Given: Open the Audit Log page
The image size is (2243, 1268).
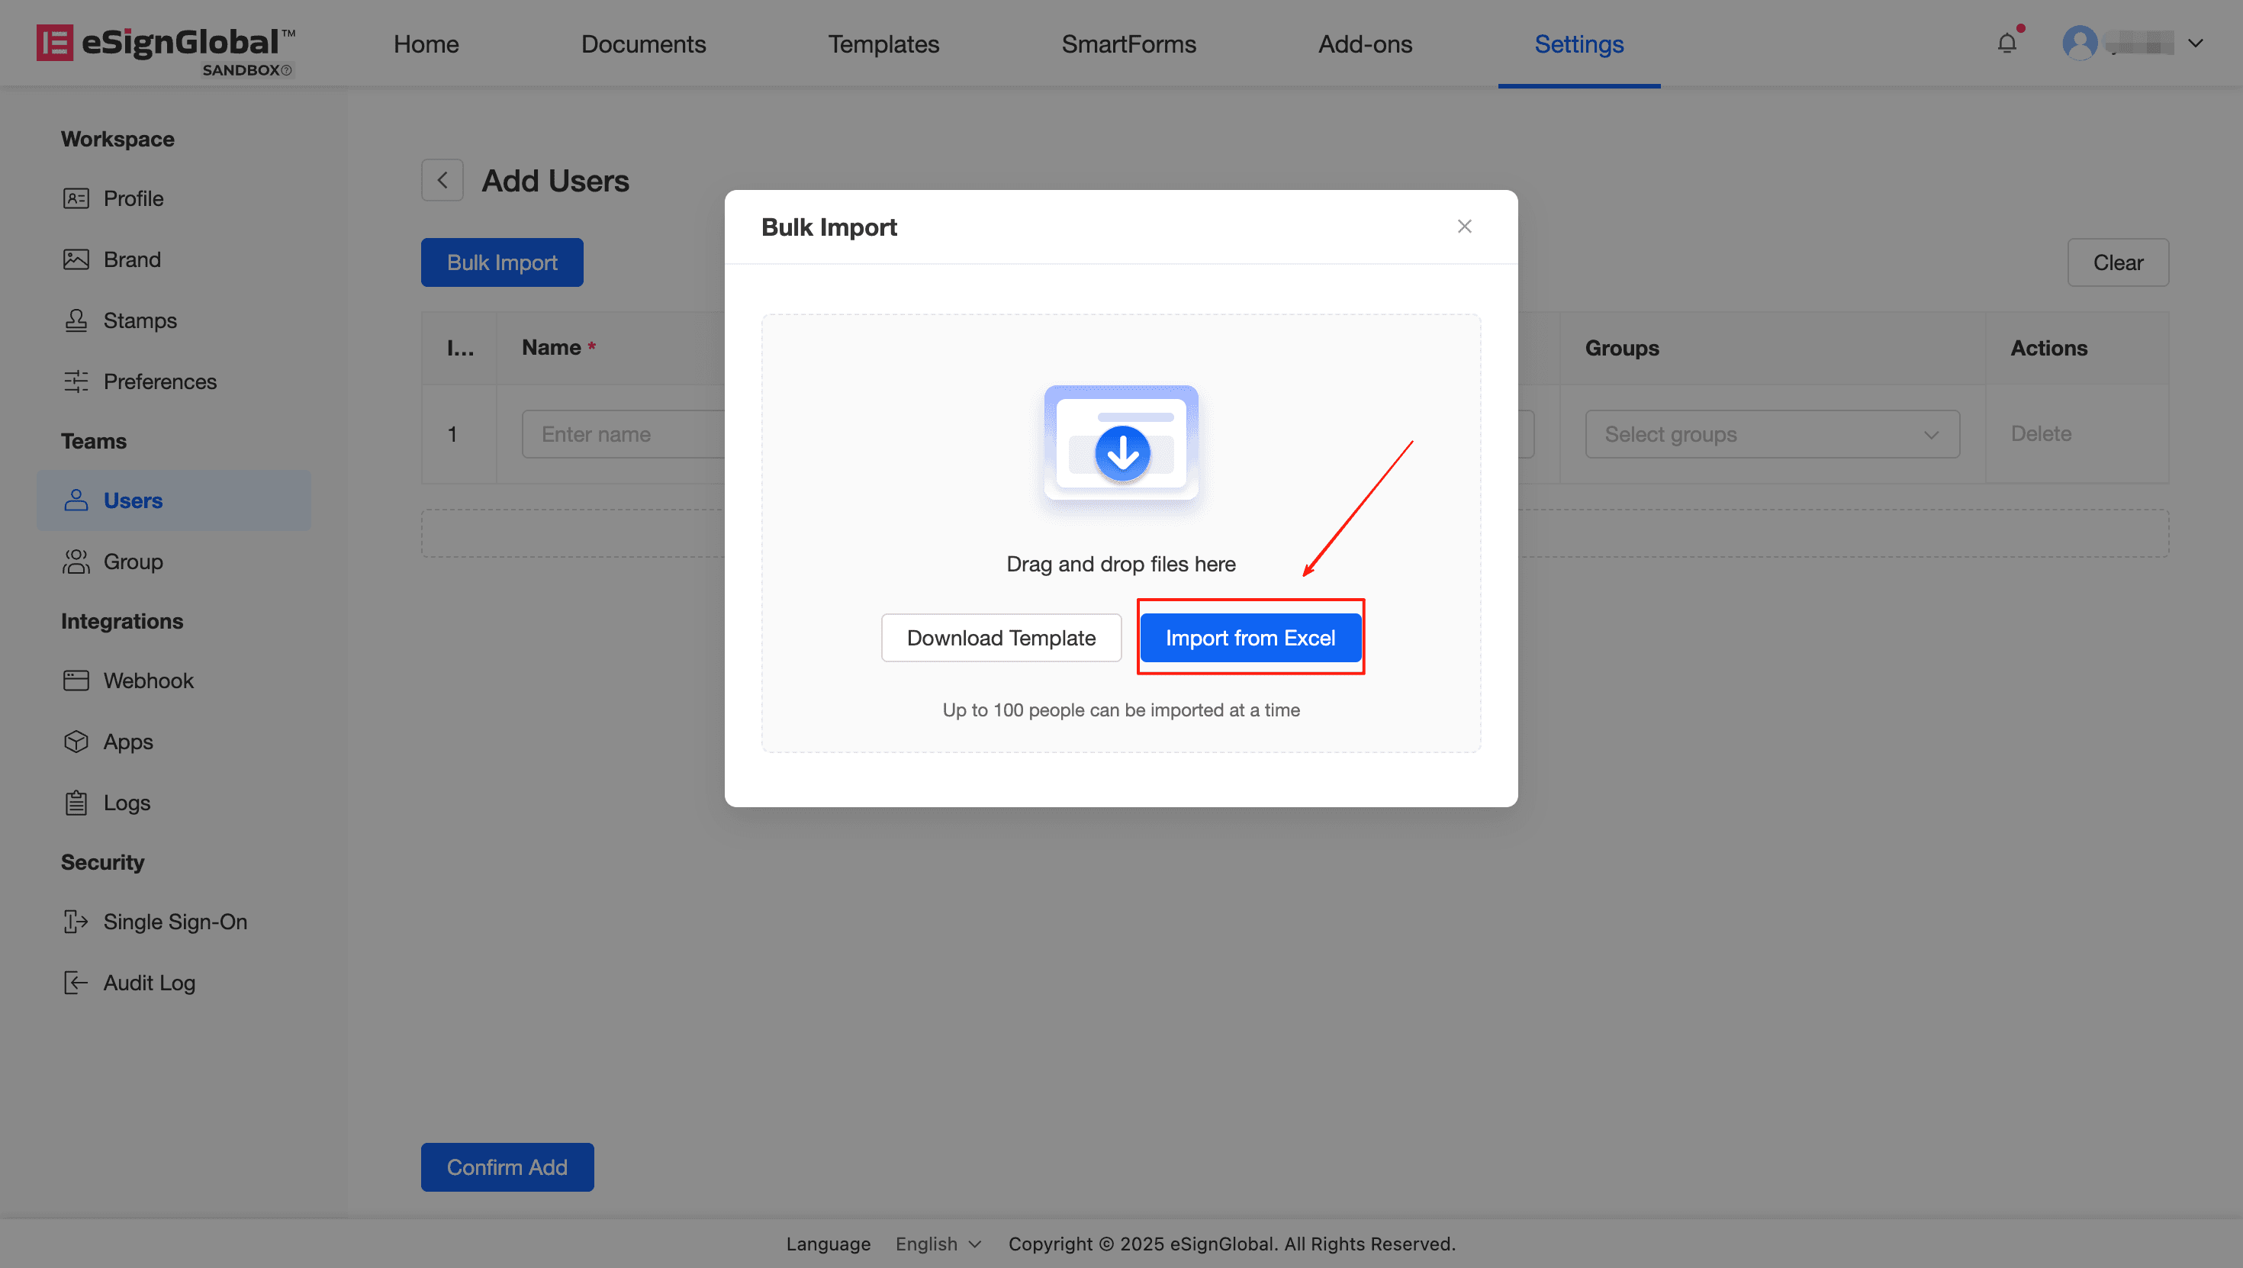Looking at the screenshot, I should click(x=149, y=983).
